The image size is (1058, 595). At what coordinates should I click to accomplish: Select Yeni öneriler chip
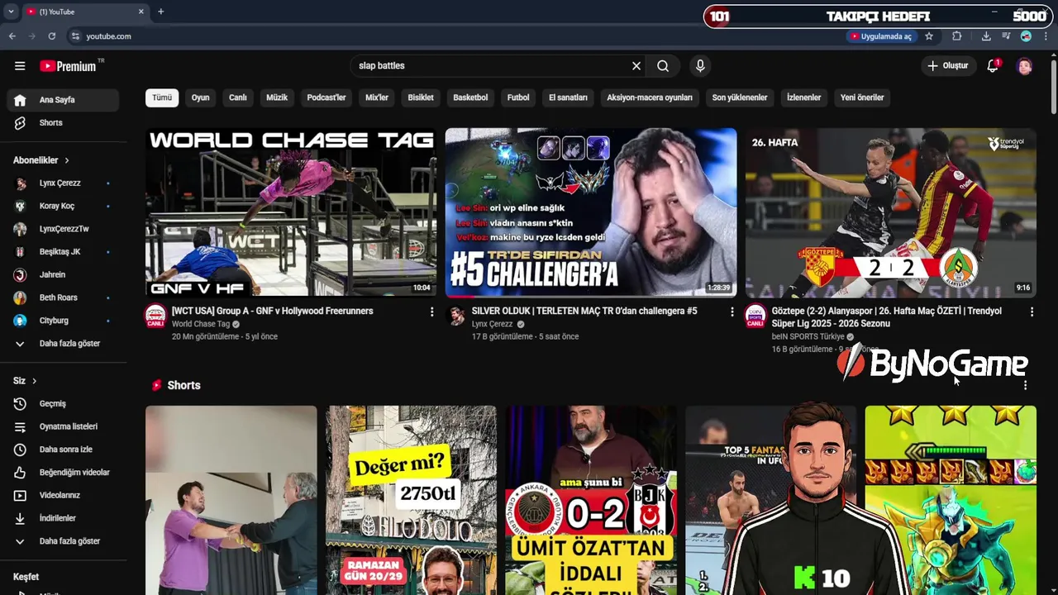coord(862,98)
